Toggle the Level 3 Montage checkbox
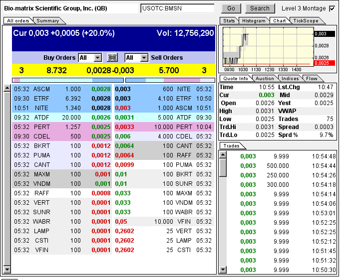The width and height of the screenshot is (340, 280). 332,8
